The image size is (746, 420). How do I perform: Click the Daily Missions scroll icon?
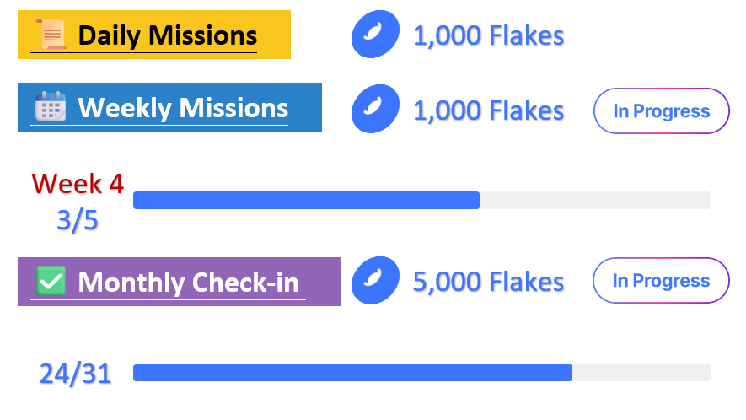(50, 35)
